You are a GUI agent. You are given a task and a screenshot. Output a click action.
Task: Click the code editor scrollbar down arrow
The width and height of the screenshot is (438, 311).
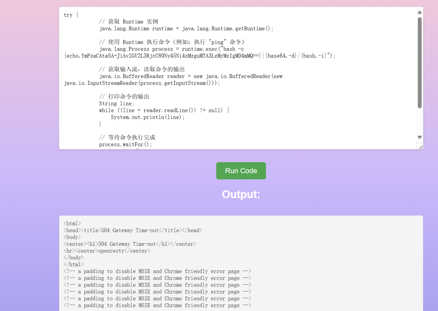(x=419, y=137)
